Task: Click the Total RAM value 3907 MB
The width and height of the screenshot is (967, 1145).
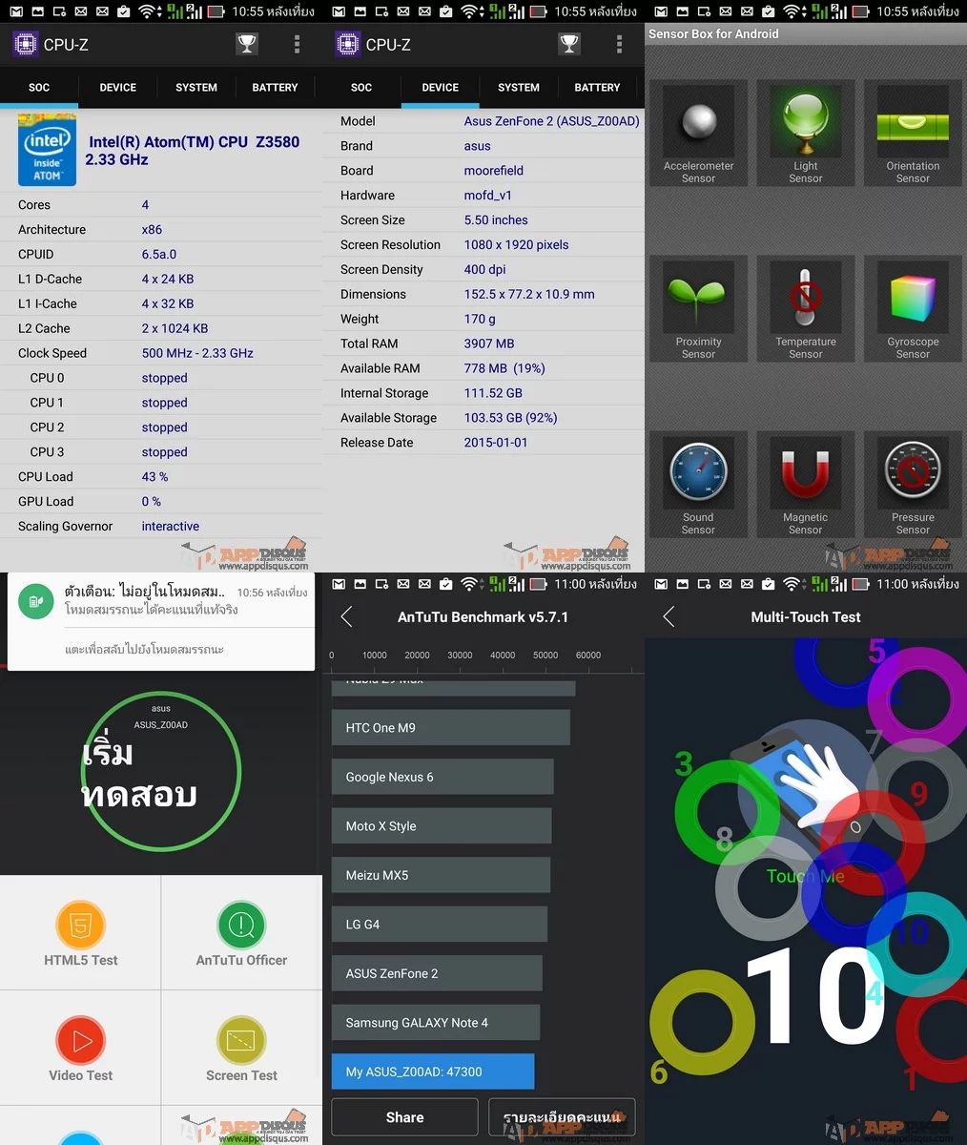Action: click(489, 343)
